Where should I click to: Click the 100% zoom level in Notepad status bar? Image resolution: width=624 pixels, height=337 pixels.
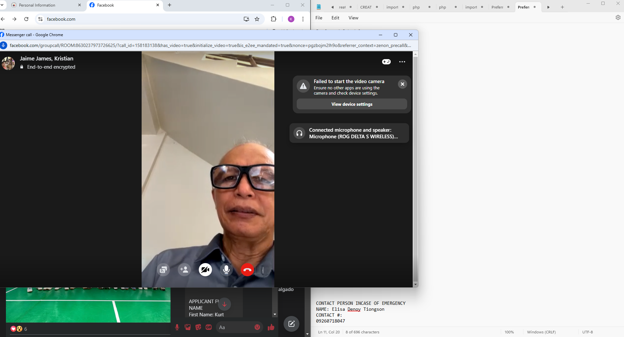[x=509, y=332]
